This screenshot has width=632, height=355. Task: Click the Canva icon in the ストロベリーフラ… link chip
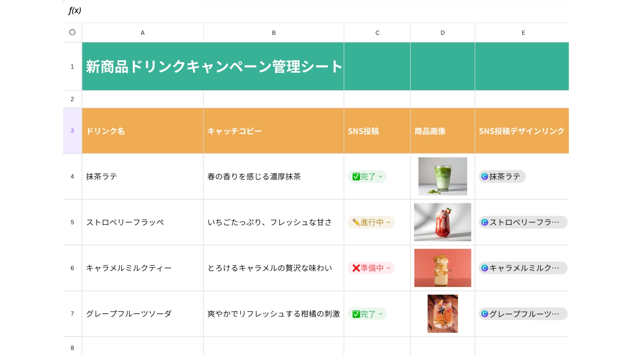485,222
